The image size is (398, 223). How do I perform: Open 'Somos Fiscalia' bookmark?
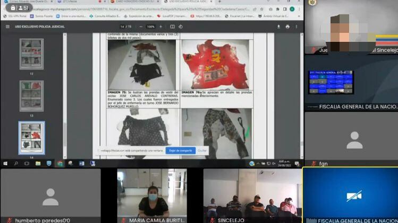(x=41, y=16)
